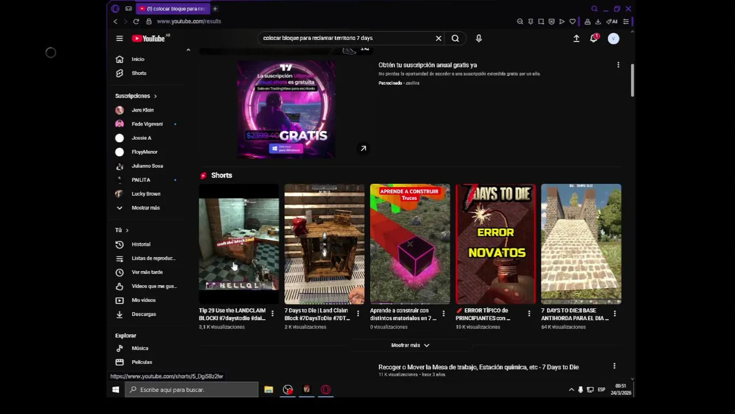Open 'Recoger o Mover la Mesa de trabajo' video title
The width and height of the screenshot is (735, 414).
(478, 367)
